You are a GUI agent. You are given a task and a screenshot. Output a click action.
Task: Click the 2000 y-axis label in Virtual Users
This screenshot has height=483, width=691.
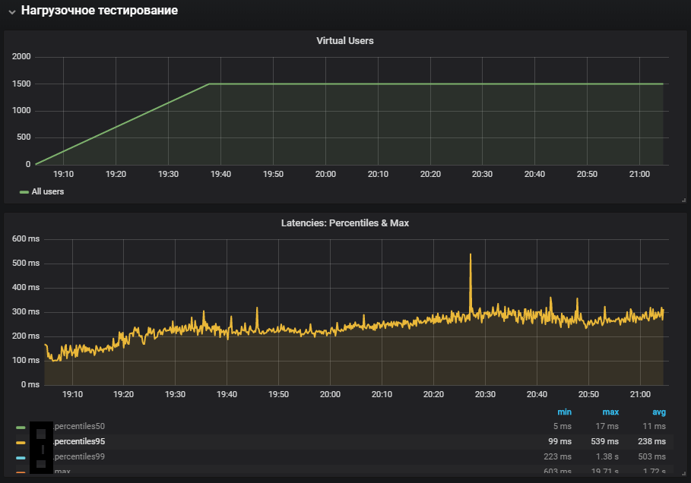21,56
